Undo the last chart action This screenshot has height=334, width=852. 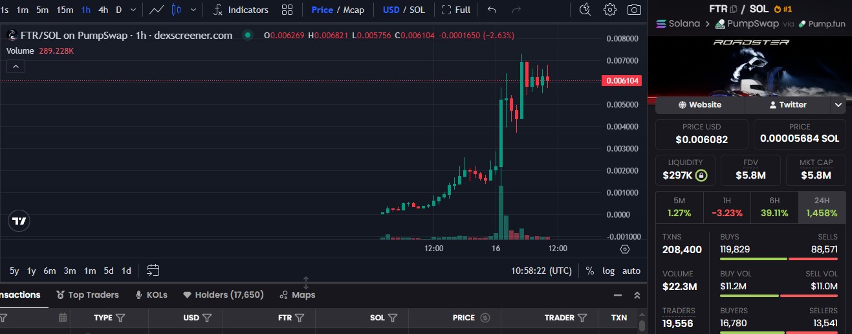pyautogui.click(x=492, y=10)
